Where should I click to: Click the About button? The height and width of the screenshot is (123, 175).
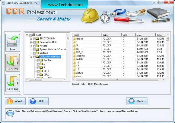tap(15, 101)
